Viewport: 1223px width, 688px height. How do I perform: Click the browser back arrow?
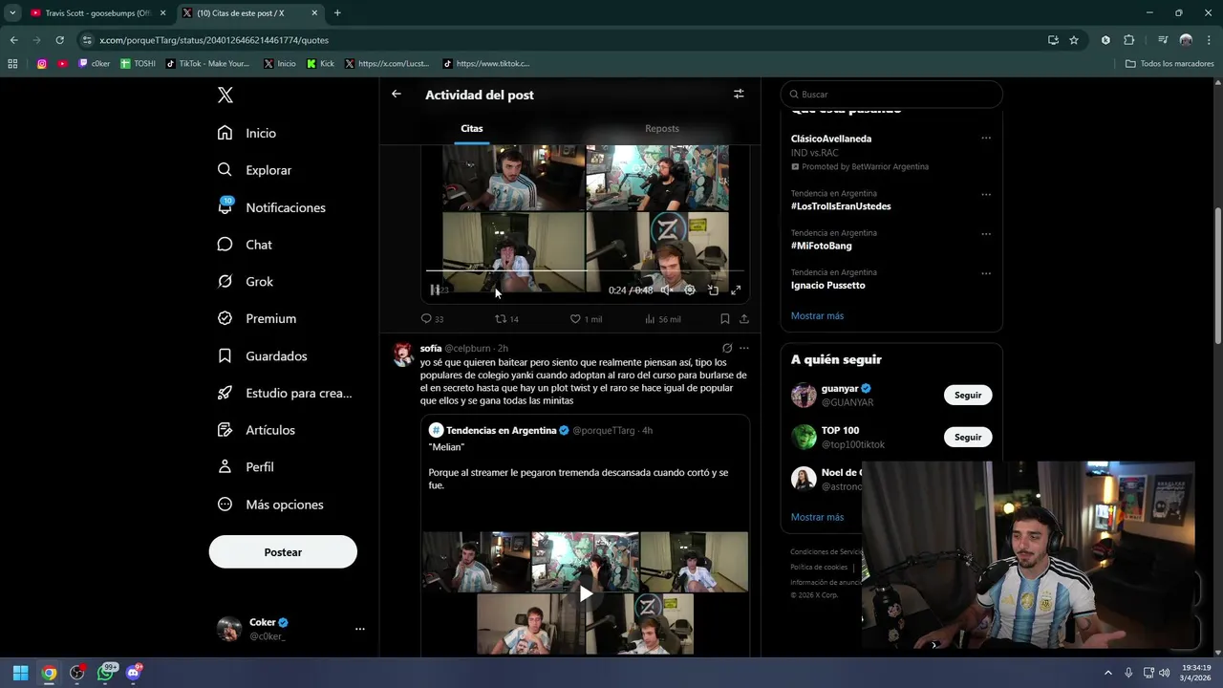pyautogui.click(x=13, y=40)
